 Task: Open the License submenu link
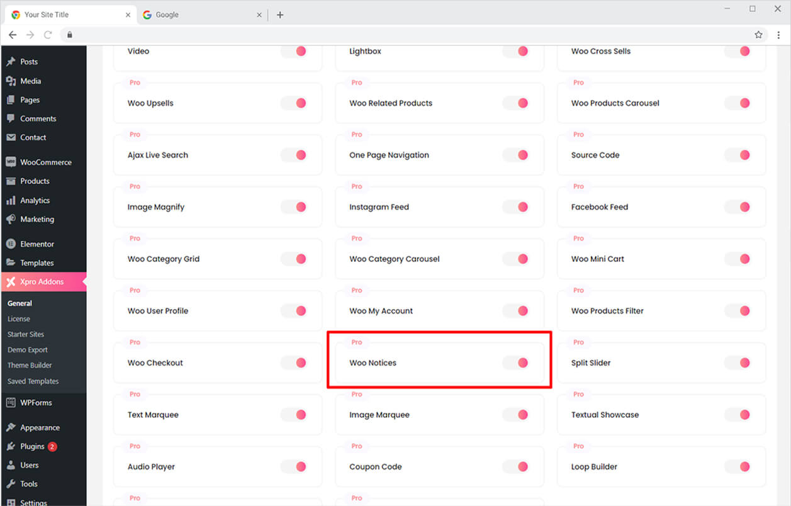[19, 319]
